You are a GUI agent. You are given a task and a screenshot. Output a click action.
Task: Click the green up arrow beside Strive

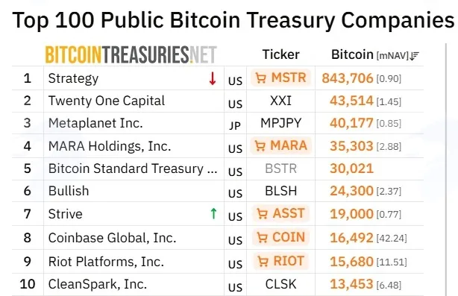(x=213, y=213)
